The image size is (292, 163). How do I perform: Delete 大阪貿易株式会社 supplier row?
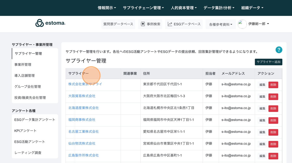pyautogui.click(x=273, y=97)
